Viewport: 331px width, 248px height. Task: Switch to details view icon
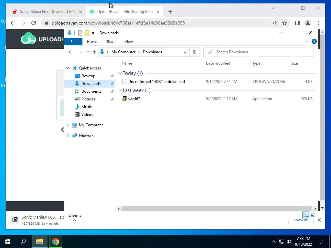[x=306, y=215]
